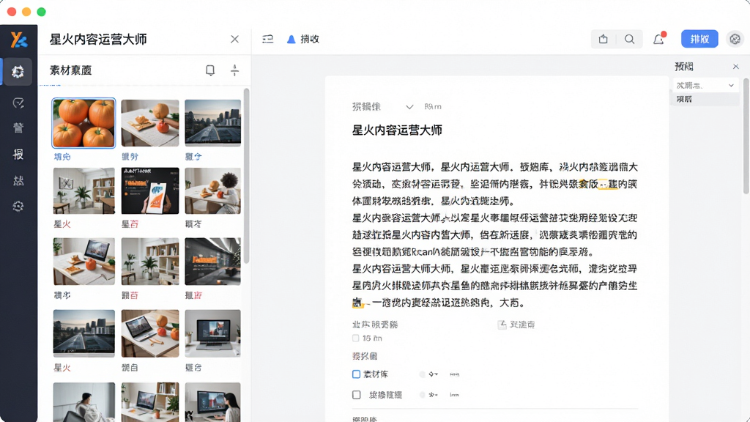
Task: Click the document title 星火内容运营大师
Action: click(x=397, y=130)
